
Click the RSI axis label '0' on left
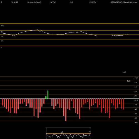1,48
